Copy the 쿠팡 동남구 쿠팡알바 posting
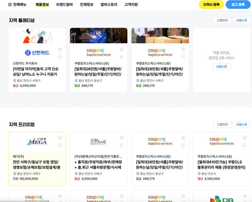Screen dimensions: 252x202 122,56
